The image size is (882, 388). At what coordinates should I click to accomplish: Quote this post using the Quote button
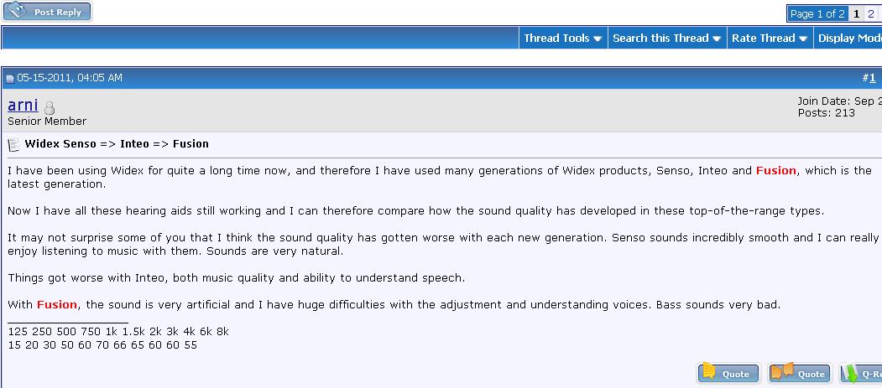coord(728,374)
